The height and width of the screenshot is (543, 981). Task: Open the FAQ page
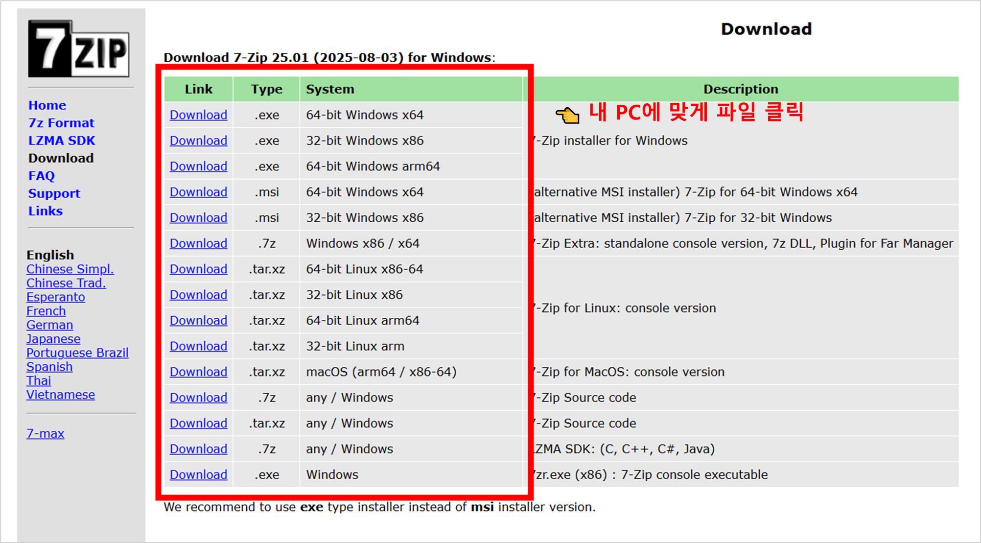(42, 176)
